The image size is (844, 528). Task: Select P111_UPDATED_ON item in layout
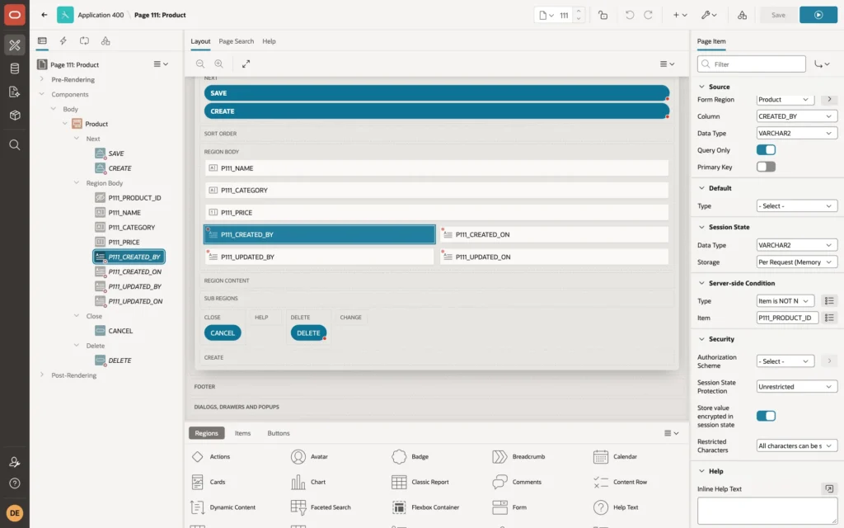[x=555, y=257]
